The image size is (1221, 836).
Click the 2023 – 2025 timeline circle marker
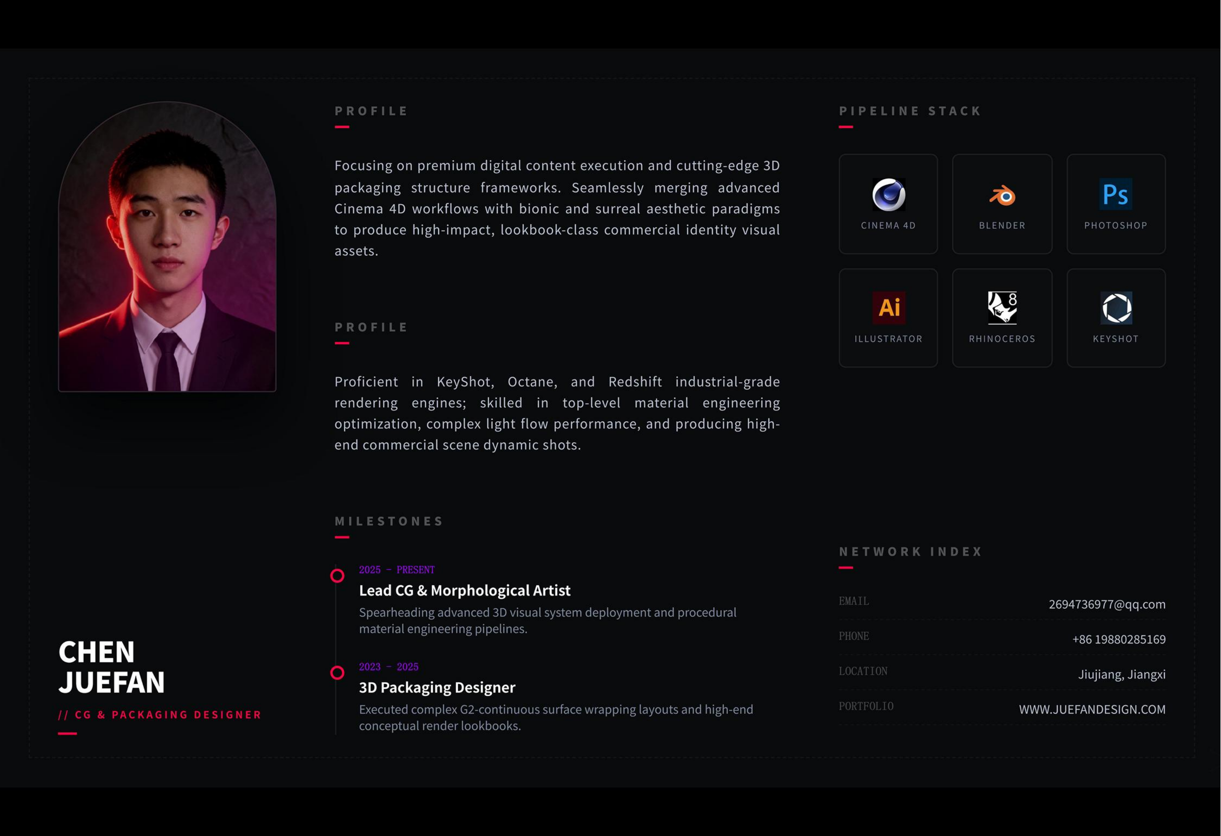click(x=337, y=673)
